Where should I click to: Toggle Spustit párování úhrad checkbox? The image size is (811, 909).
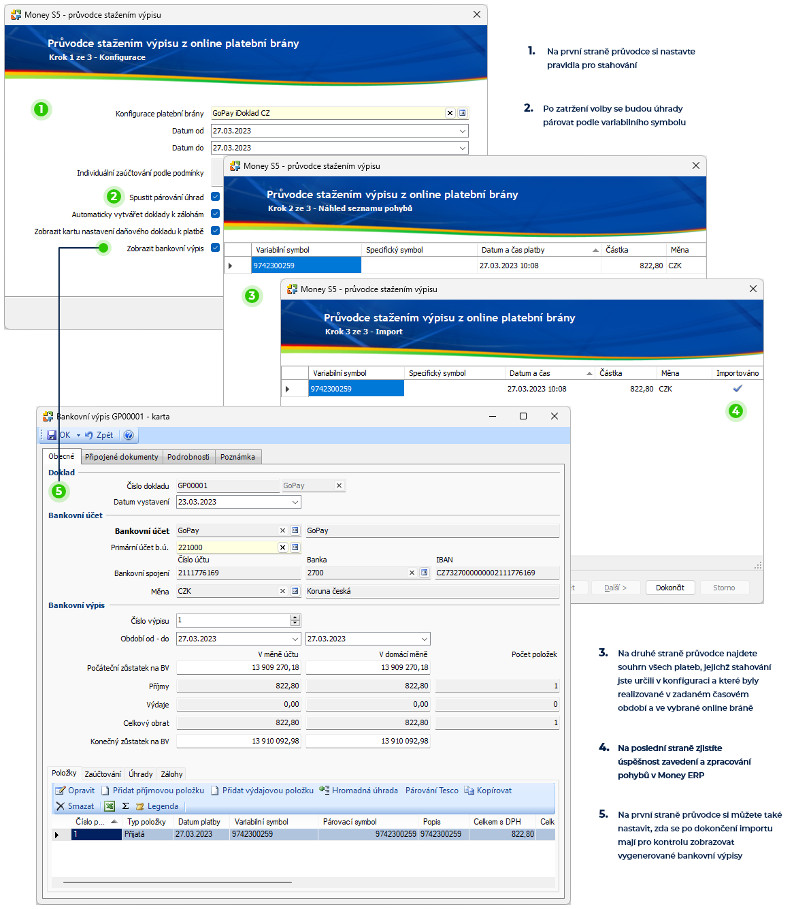(x=215, y=197)
